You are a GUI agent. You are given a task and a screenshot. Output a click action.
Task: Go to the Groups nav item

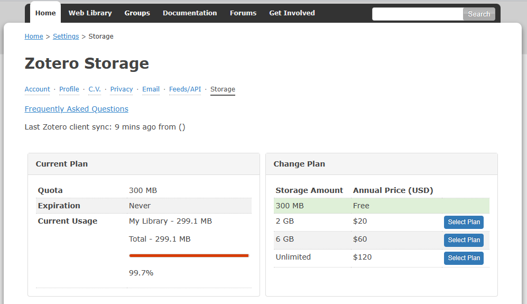pos(137,13)
